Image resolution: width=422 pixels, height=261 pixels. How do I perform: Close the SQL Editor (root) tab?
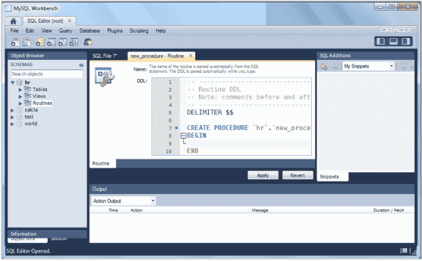pos(70,21)
